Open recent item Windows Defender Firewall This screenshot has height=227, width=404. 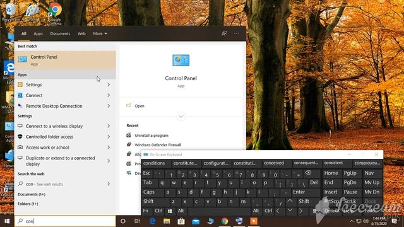[x=158, y=145]
